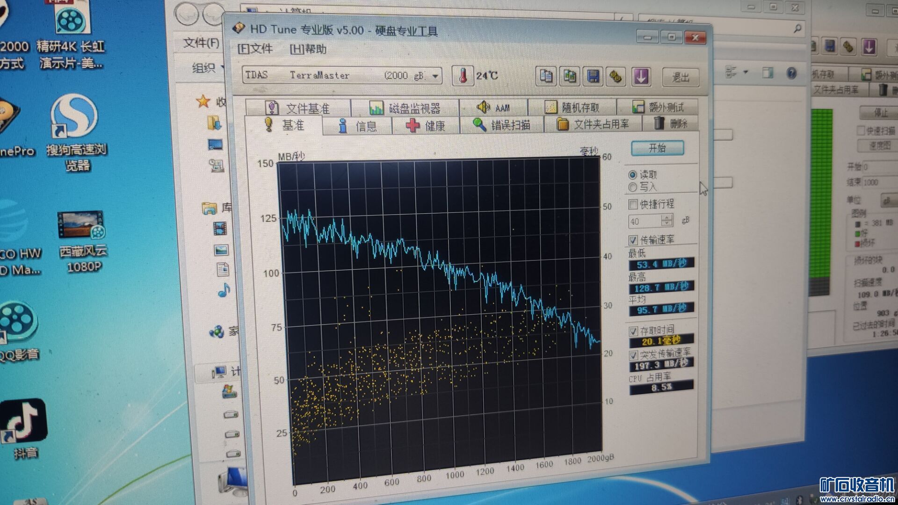The width and height of the screenshot is (898, 505).
Task: Click 速度图 button in background window
Action: click(x=878, y=146)
